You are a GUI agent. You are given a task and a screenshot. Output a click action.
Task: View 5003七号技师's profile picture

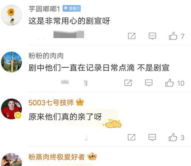point(11,109)
